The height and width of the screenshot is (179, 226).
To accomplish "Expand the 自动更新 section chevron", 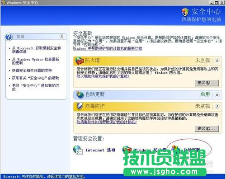I will point(217,95).
